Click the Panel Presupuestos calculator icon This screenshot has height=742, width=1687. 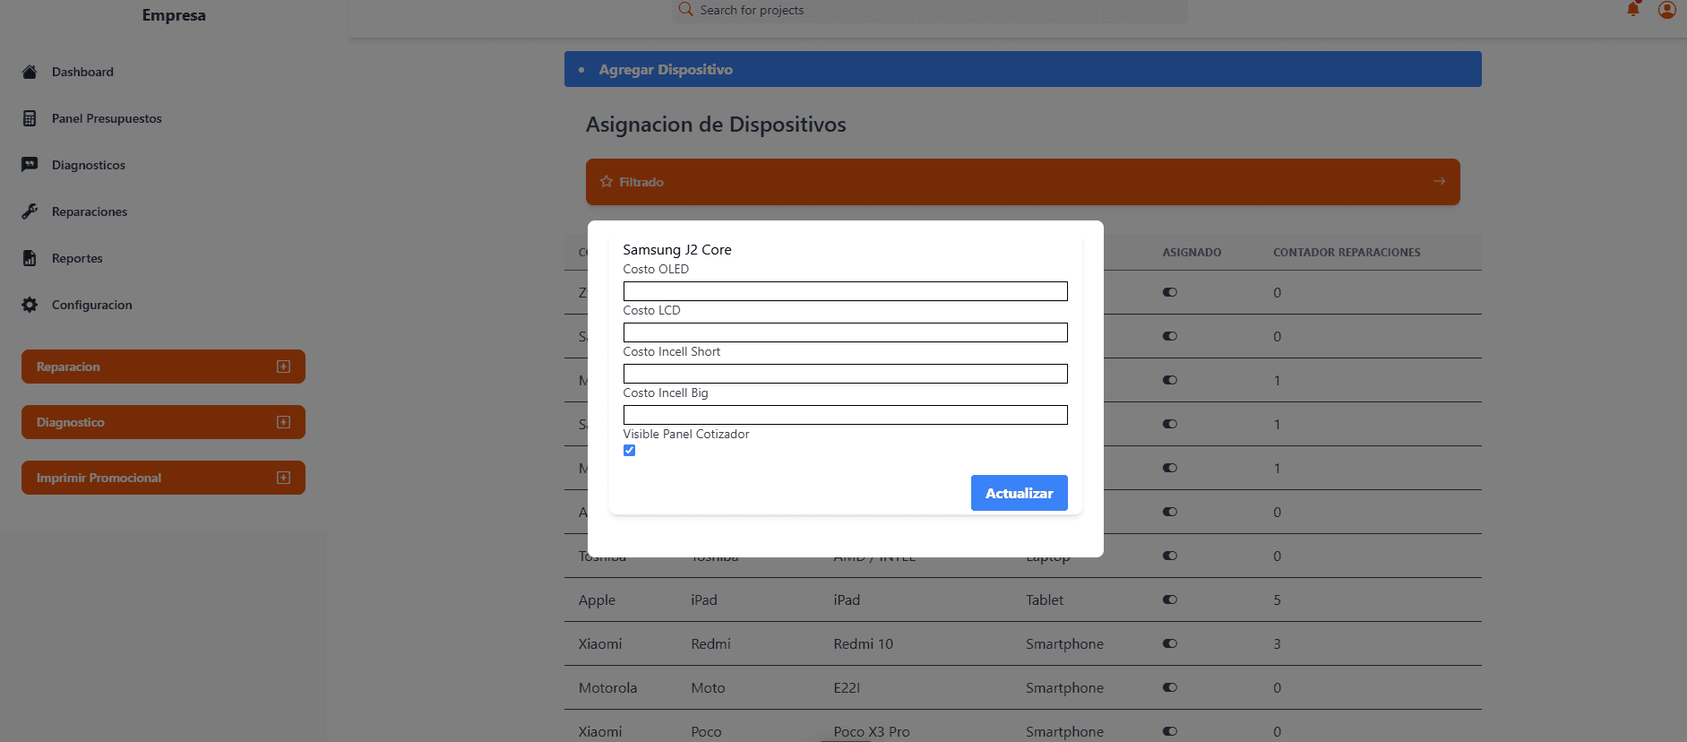pyautogui.click(x=30, y=118)
